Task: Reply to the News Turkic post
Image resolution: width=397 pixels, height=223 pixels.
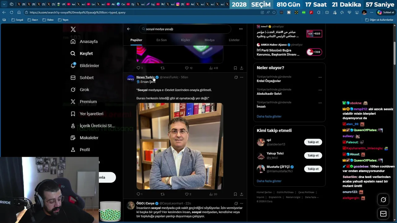Action: pyautogui.click(x=138, y=194)
